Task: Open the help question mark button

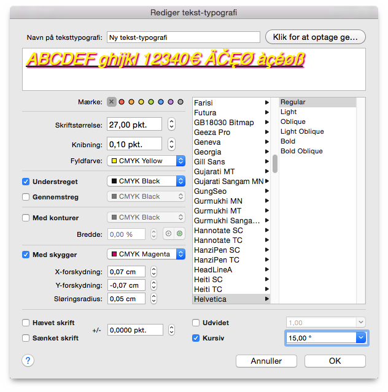Action: [28, 361]
